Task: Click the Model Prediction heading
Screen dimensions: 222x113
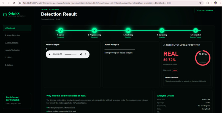Action: [172, 78]
